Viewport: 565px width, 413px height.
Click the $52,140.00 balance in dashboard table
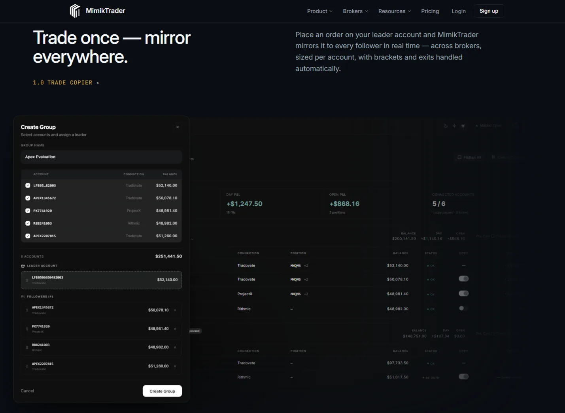click(x=398, y=266)
